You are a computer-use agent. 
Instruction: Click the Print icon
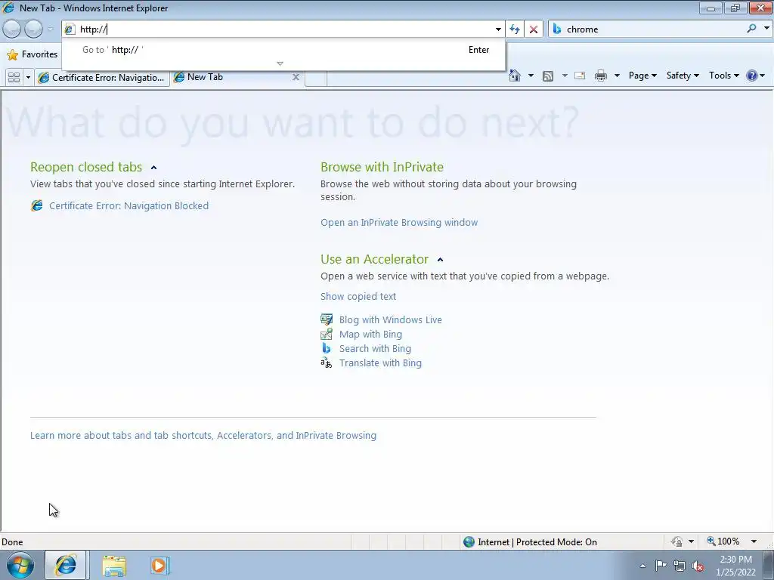601,76
